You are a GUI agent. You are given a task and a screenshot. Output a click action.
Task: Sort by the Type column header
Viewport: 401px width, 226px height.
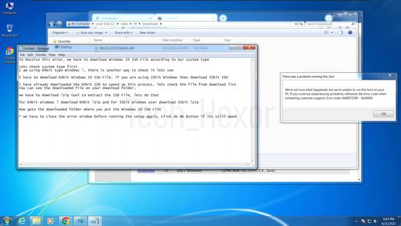click(x=197, y=40)
